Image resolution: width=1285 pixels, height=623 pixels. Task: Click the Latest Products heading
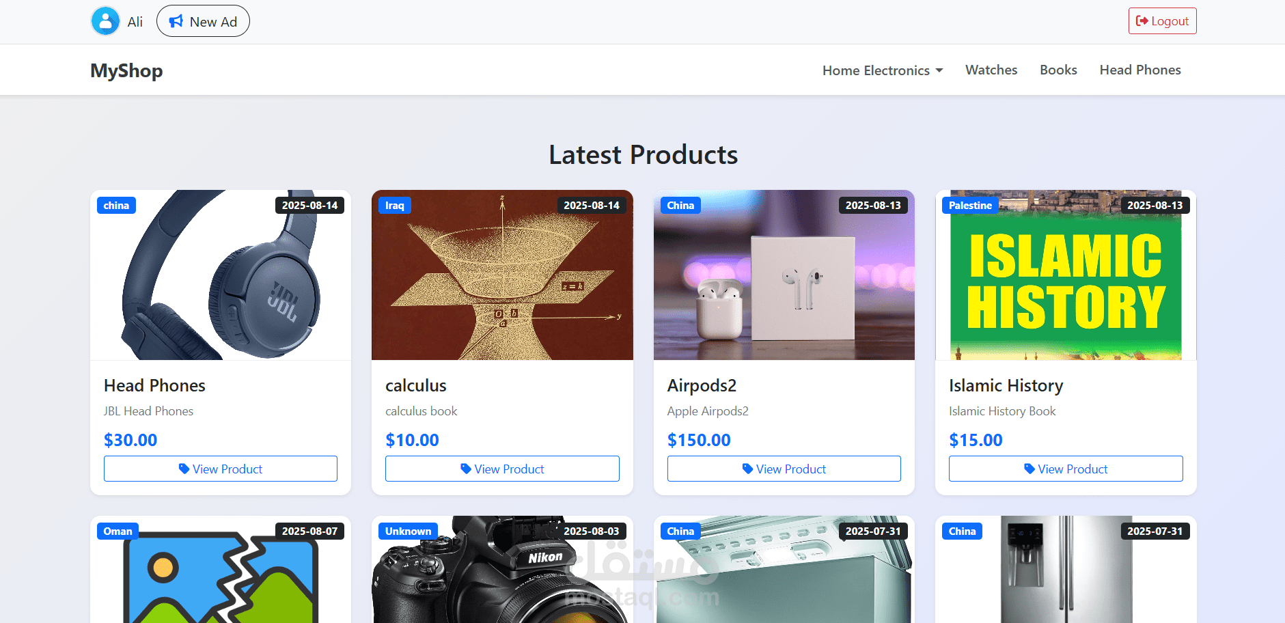pyautogui.click(x=644, y=155)
